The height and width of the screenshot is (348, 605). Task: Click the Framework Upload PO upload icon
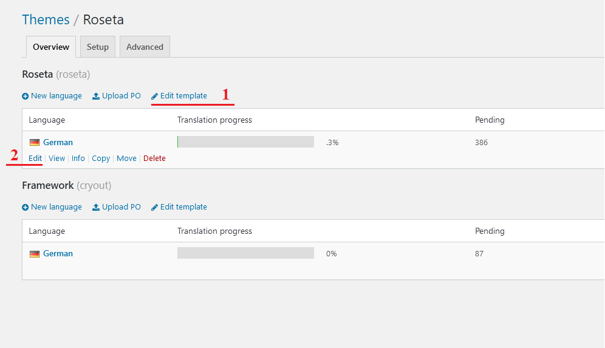96,207
